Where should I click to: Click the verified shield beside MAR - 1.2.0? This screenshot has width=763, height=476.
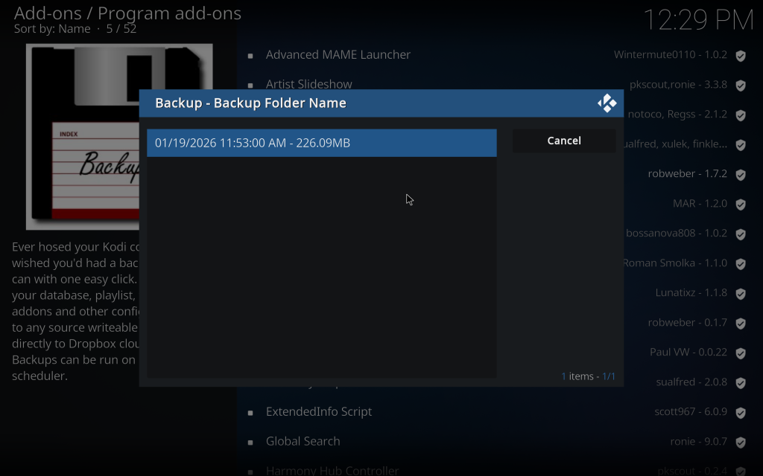point(741,205)
